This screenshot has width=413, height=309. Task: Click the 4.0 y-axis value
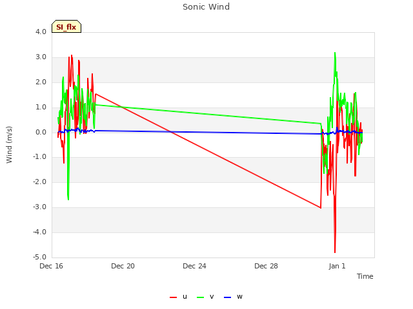click(x=41, y=32)
